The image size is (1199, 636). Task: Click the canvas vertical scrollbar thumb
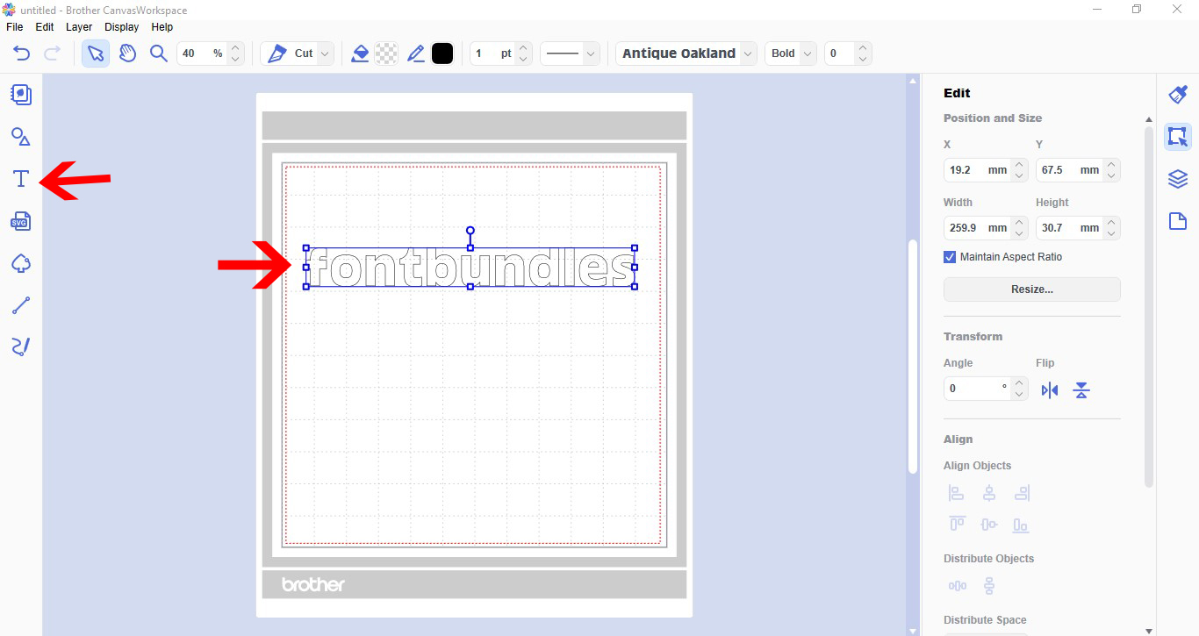(913, 356)
